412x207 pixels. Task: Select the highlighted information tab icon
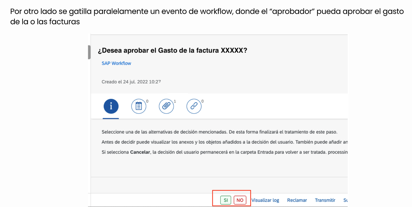tap(111, 106)
